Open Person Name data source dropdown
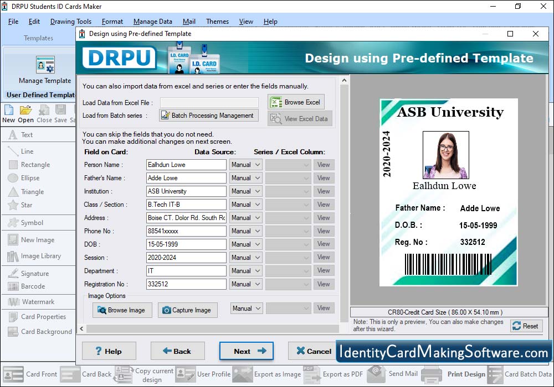 [245, 165]
